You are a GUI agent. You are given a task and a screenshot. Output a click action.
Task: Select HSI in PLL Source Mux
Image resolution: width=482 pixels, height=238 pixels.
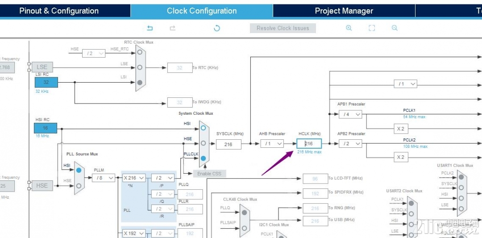tap(79, 170)
